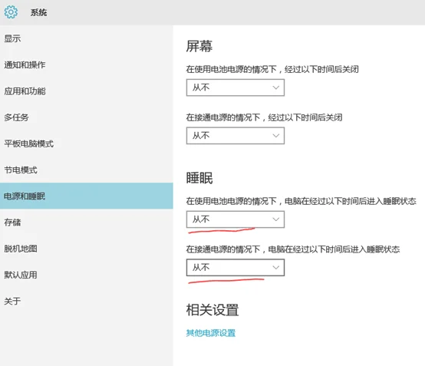Expand screen-off dropdown for battery power
The height and width of the screenshot is (366, 425).
tap(236, 87)
